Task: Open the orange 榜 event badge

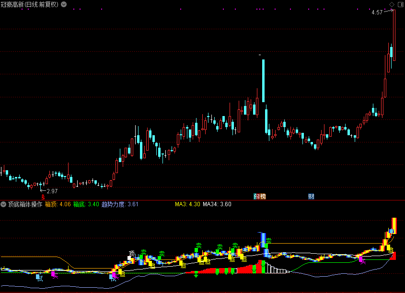Action: click(x=263, y=196)
